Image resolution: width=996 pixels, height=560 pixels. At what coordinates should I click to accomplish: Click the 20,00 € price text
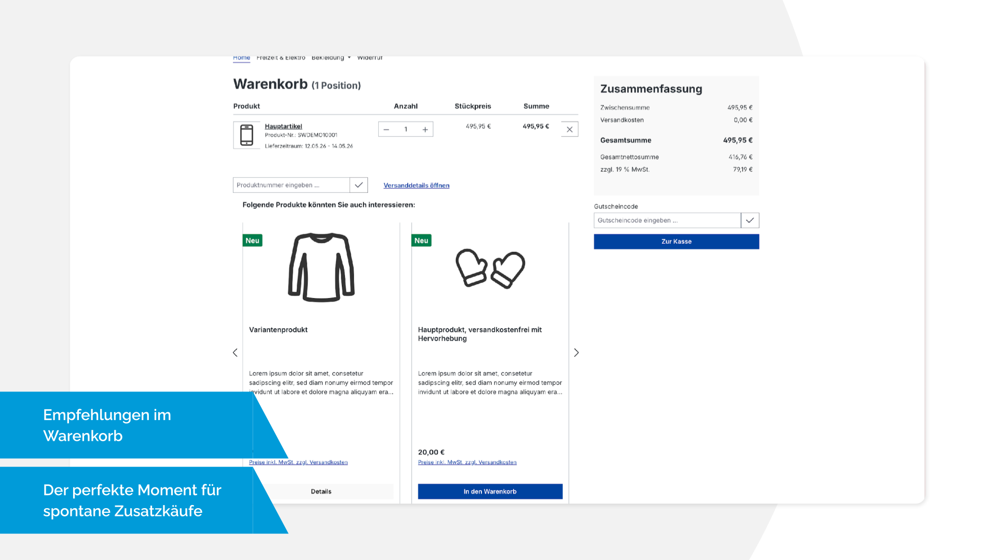pyautogui.click(x=431, y=452)
